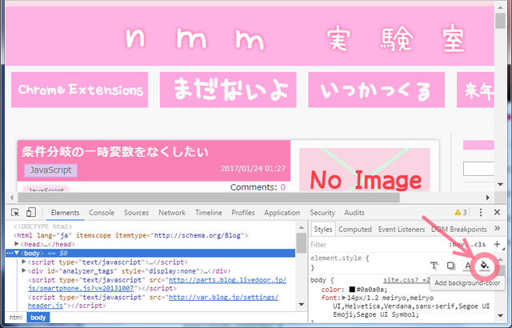Click the Add box-shadow square icon
The width and height of the screenshot is (512, 328).
[451, 266]
